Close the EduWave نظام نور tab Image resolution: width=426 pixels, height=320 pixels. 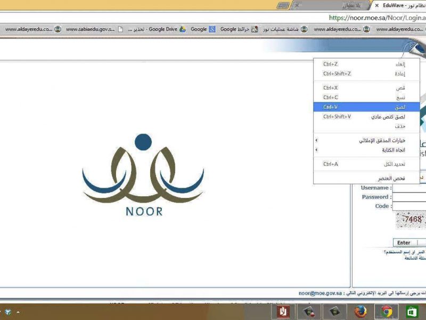[377, 5]
